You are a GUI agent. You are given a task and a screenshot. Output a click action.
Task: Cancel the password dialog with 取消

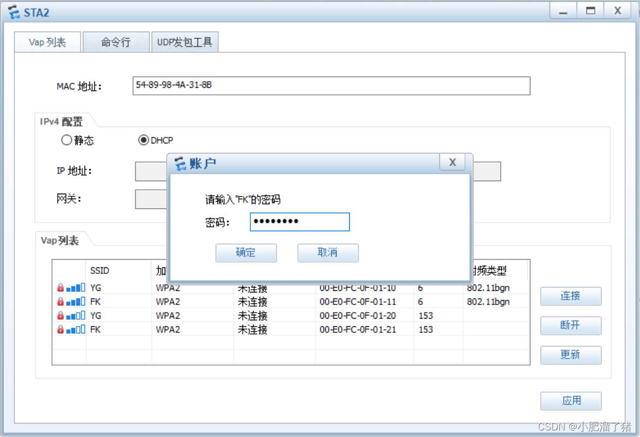[x=327, y=253]
